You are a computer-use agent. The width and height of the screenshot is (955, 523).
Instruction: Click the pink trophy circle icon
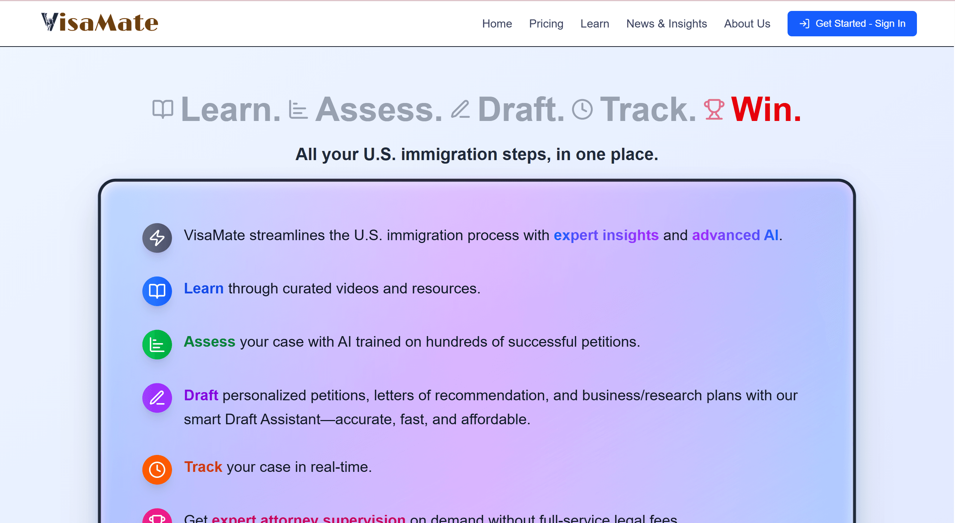(x=157, y=516)
